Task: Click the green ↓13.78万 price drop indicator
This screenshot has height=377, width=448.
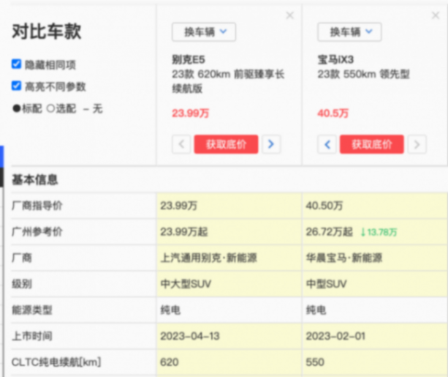Action: (379, 232)
